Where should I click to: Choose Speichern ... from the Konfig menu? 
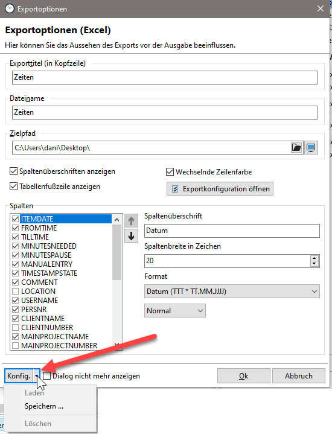coord(43,406)
